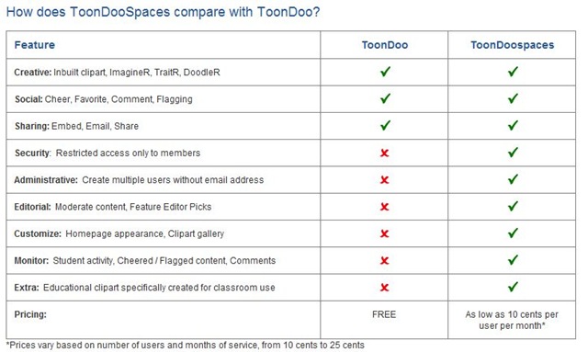
Task: Click the page heading about ToonDooSpaces comparison
Action: point(164,12)
